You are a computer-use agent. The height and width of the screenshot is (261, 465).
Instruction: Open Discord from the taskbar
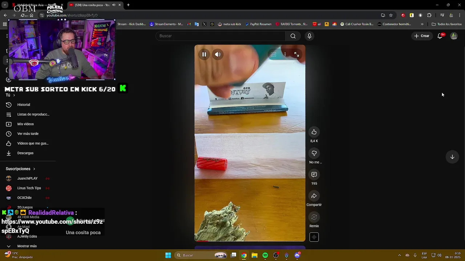pyautogui.click(x=297, y=255)
